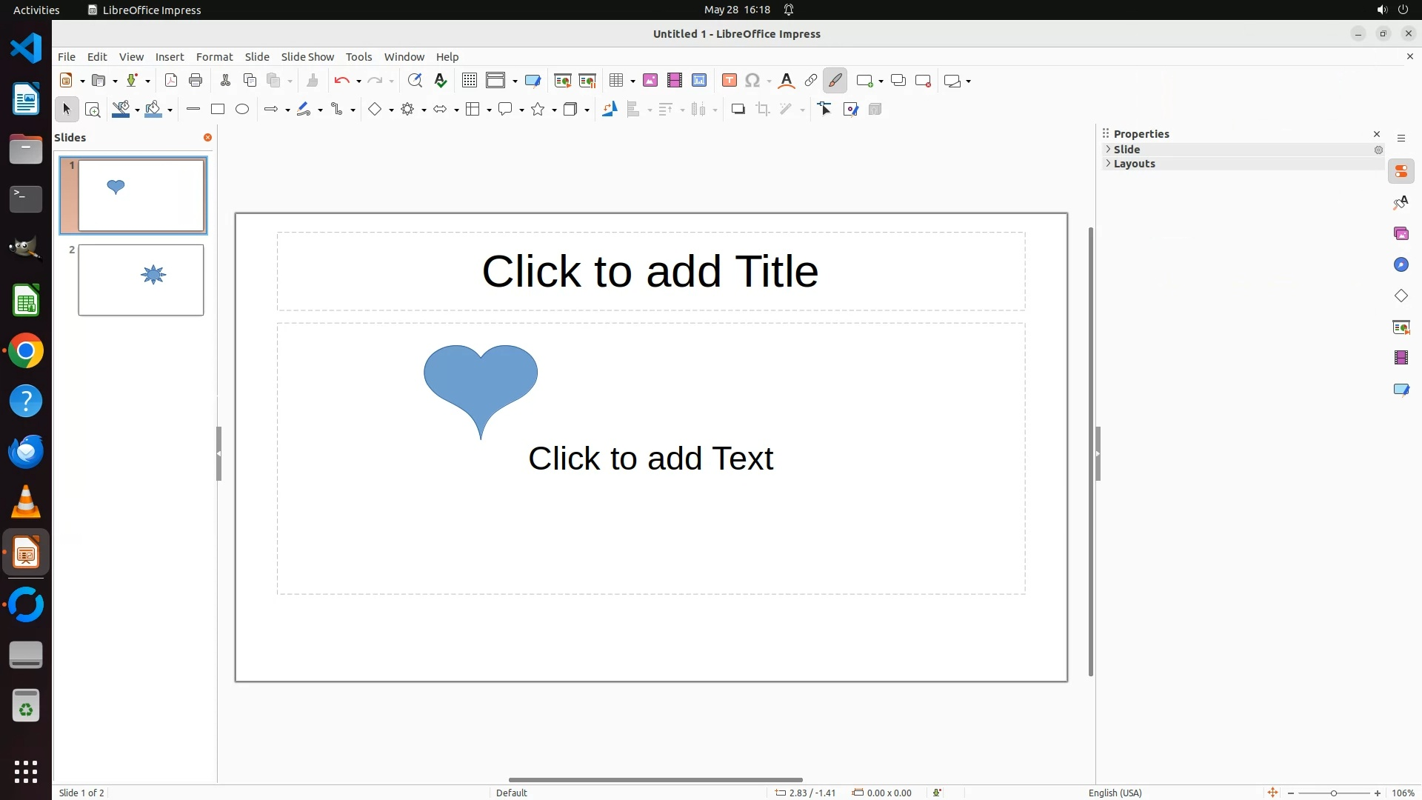Open the Slide Show menu
The width and height of the screenshot is (1422, 800).
(307, 57)
